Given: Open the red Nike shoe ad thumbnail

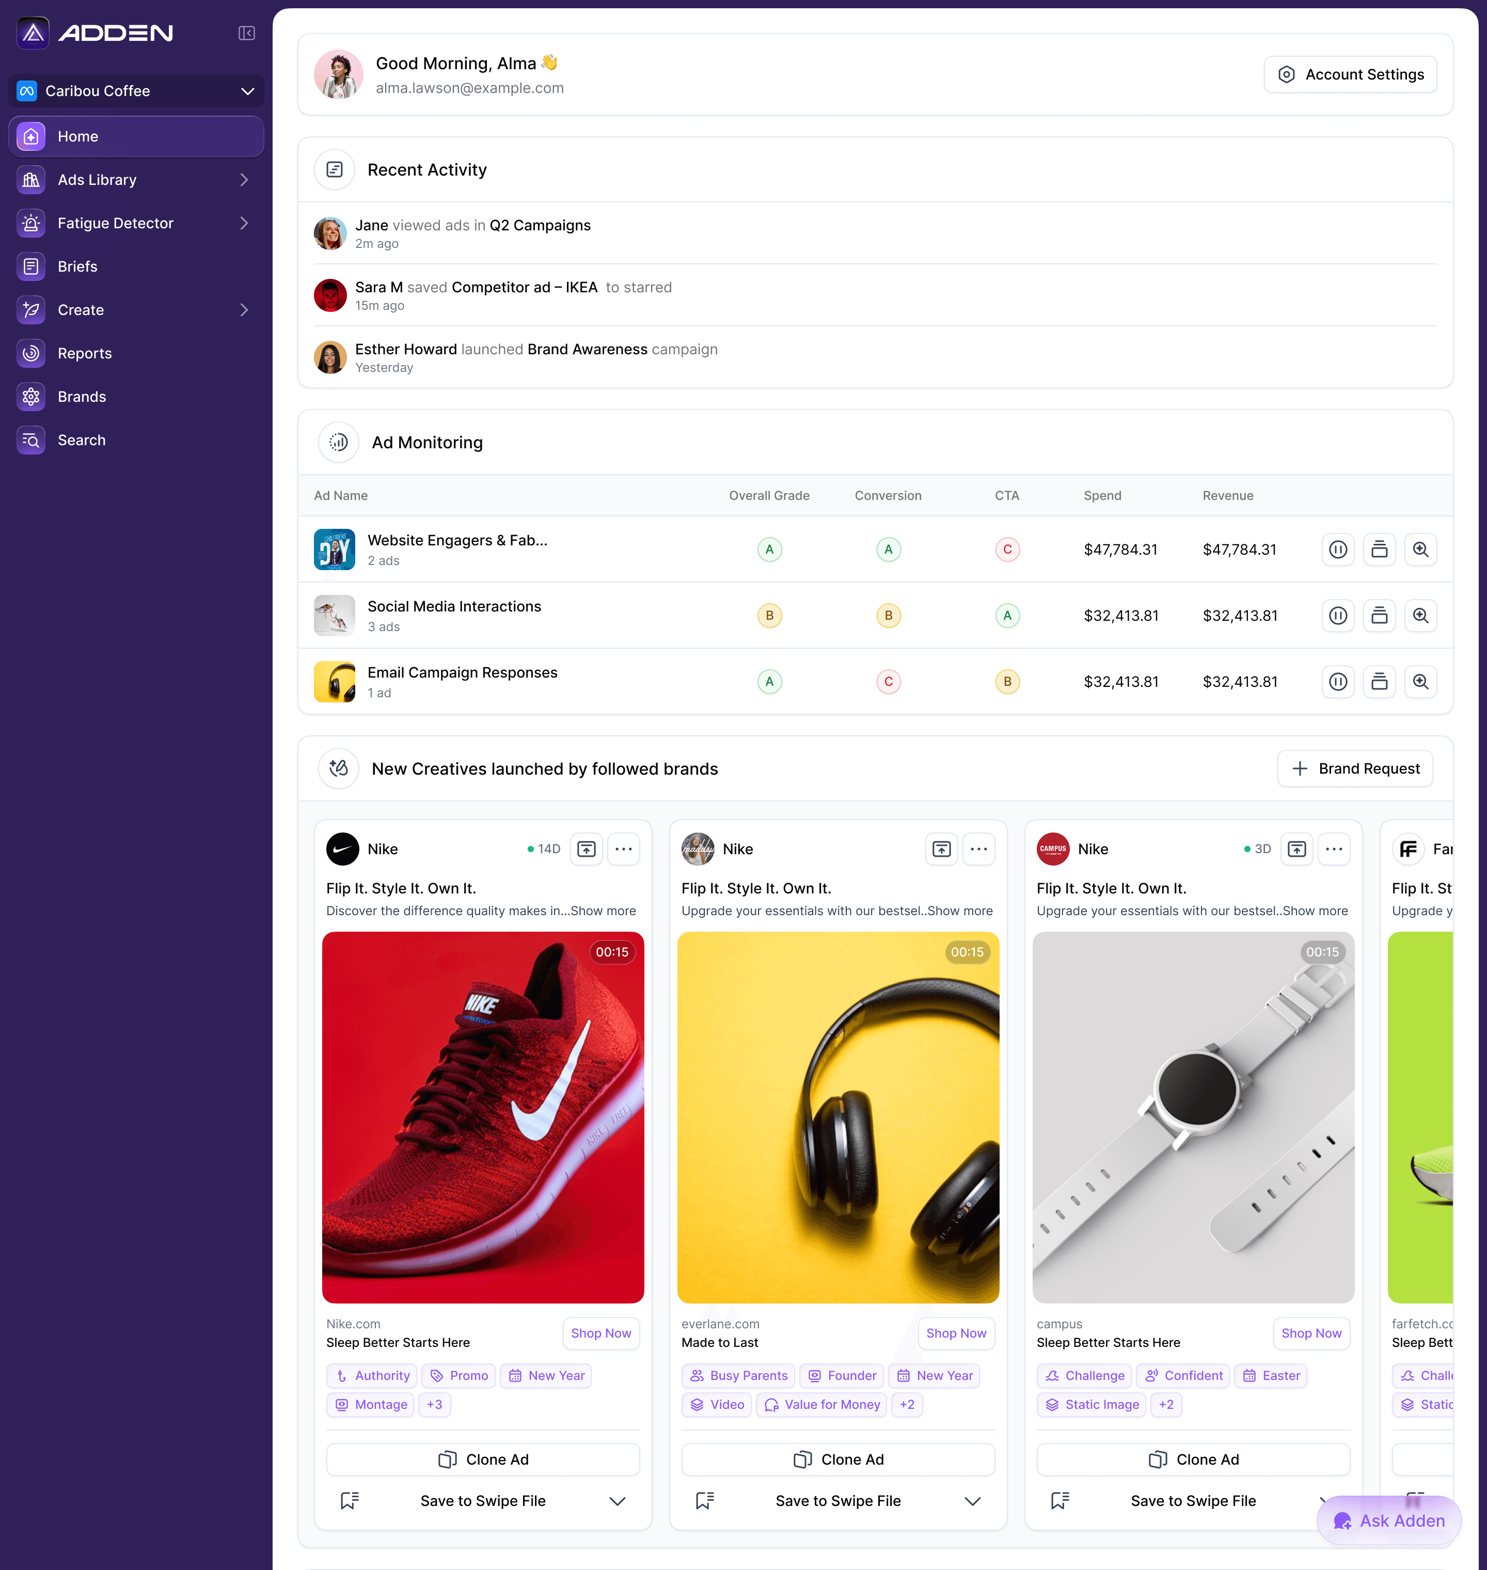Looking at the screenshot, I should [483, 1118].
